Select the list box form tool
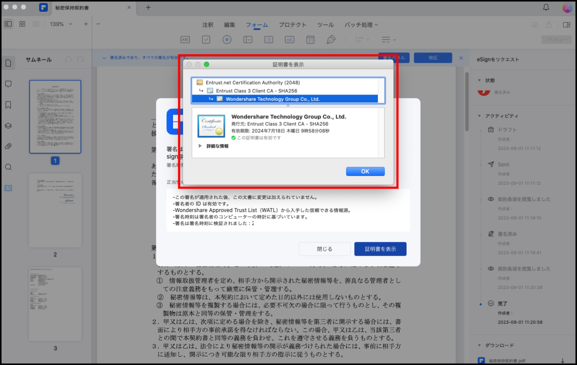The image size is (577, 365). 269,40
